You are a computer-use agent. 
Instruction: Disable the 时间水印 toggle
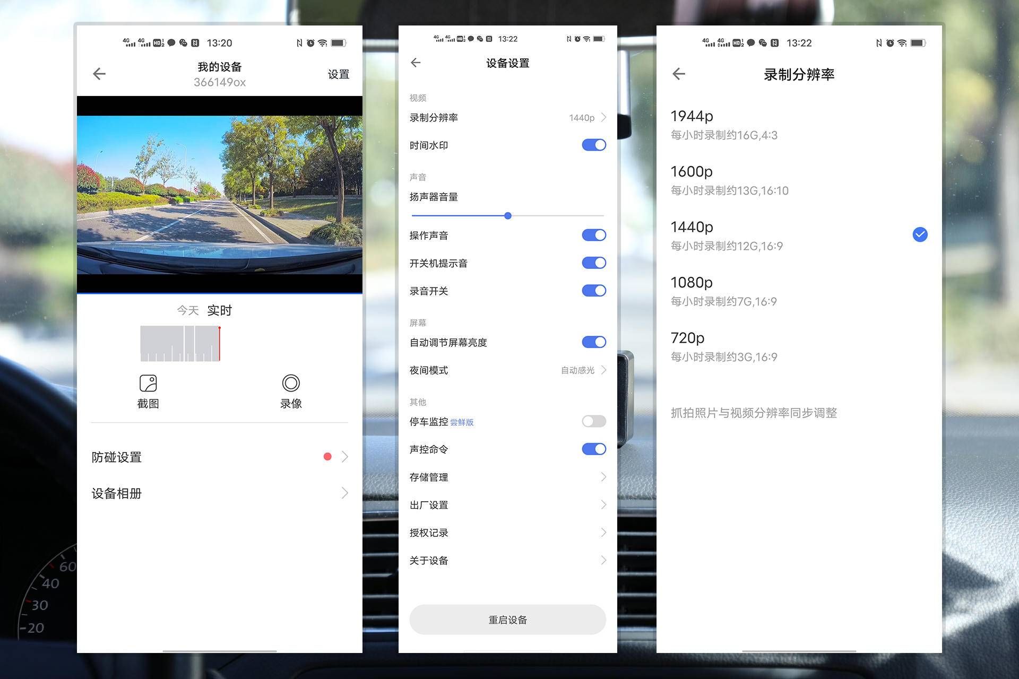593,145
